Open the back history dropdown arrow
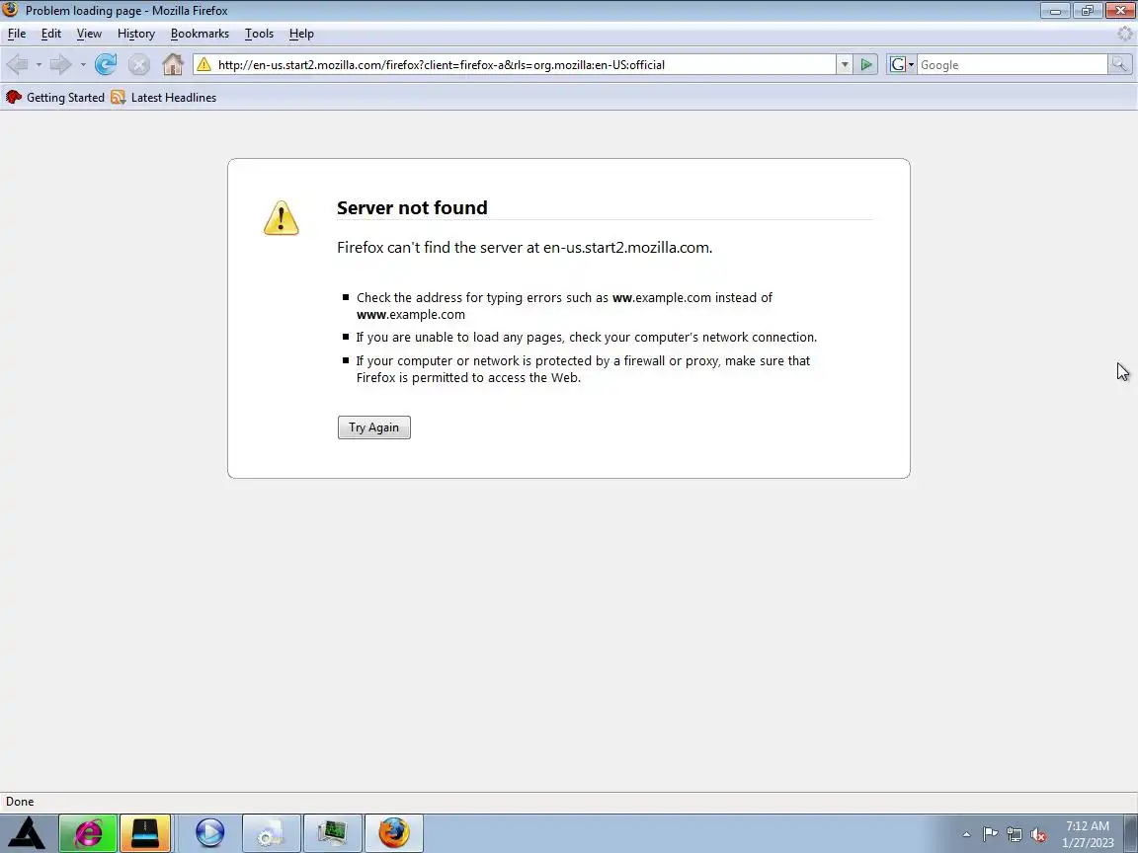Screen dimensions: 1138x853 coord(39,64)
